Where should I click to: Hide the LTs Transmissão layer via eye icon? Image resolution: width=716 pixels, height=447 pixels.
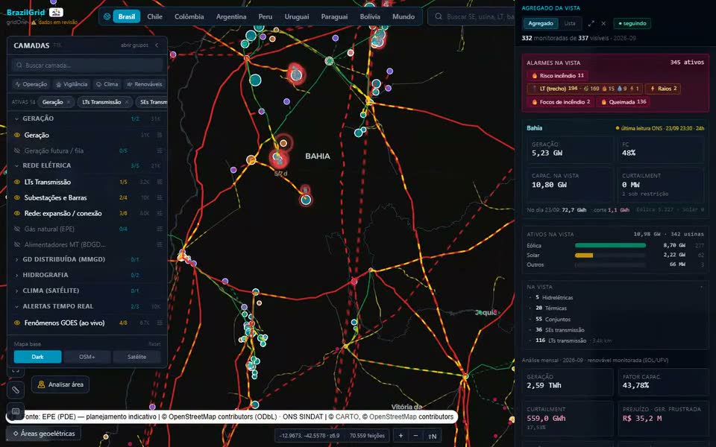17,182
